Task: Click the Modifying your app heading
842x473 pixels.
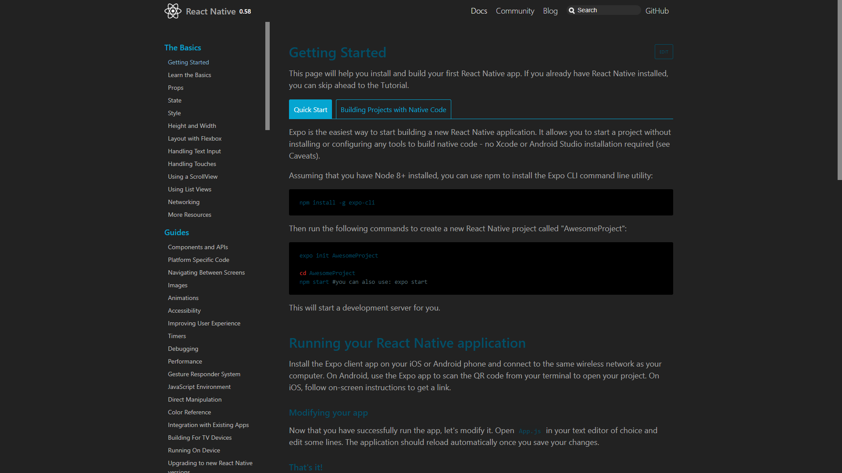Action: click(328, 413)
